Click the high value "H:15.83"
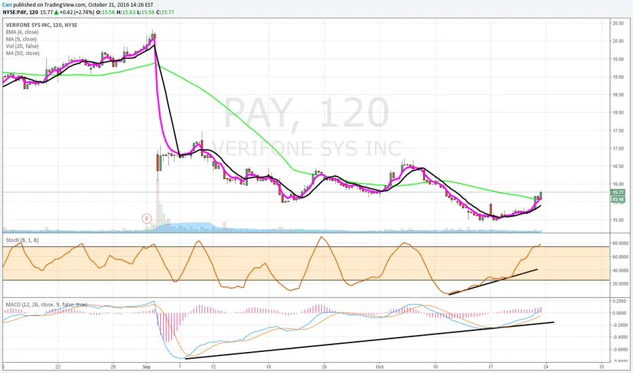633x373 pixels. [125, 12]
